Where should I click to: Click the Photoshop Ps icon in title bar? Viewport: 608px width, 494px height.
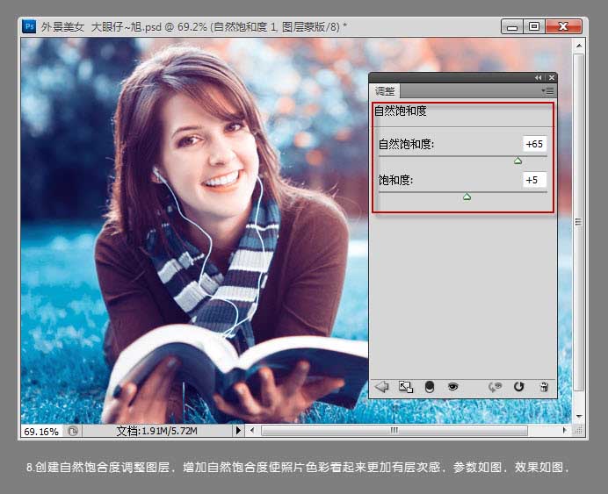[x=29, y=26]
